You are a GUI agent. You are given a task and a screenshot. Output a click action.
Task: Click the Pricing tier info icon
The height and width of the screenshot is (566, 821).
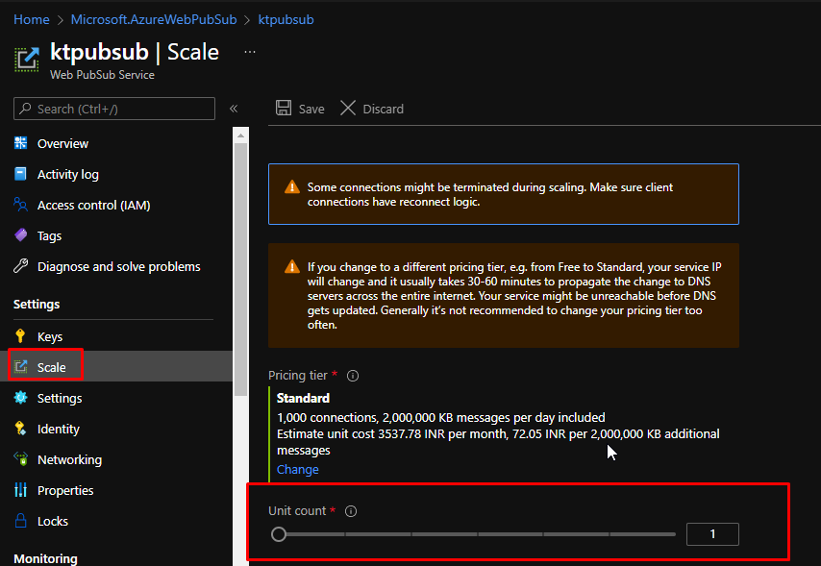pyautogui.click(x=353, y=376)
